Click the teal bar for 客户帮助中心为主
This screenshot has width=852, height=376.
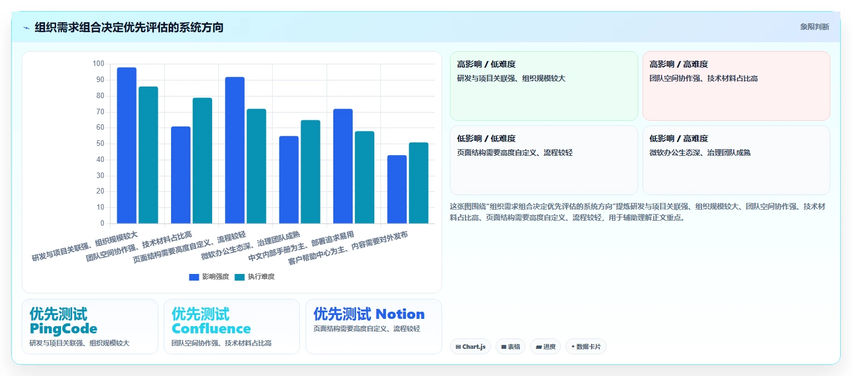click(419, 183)
